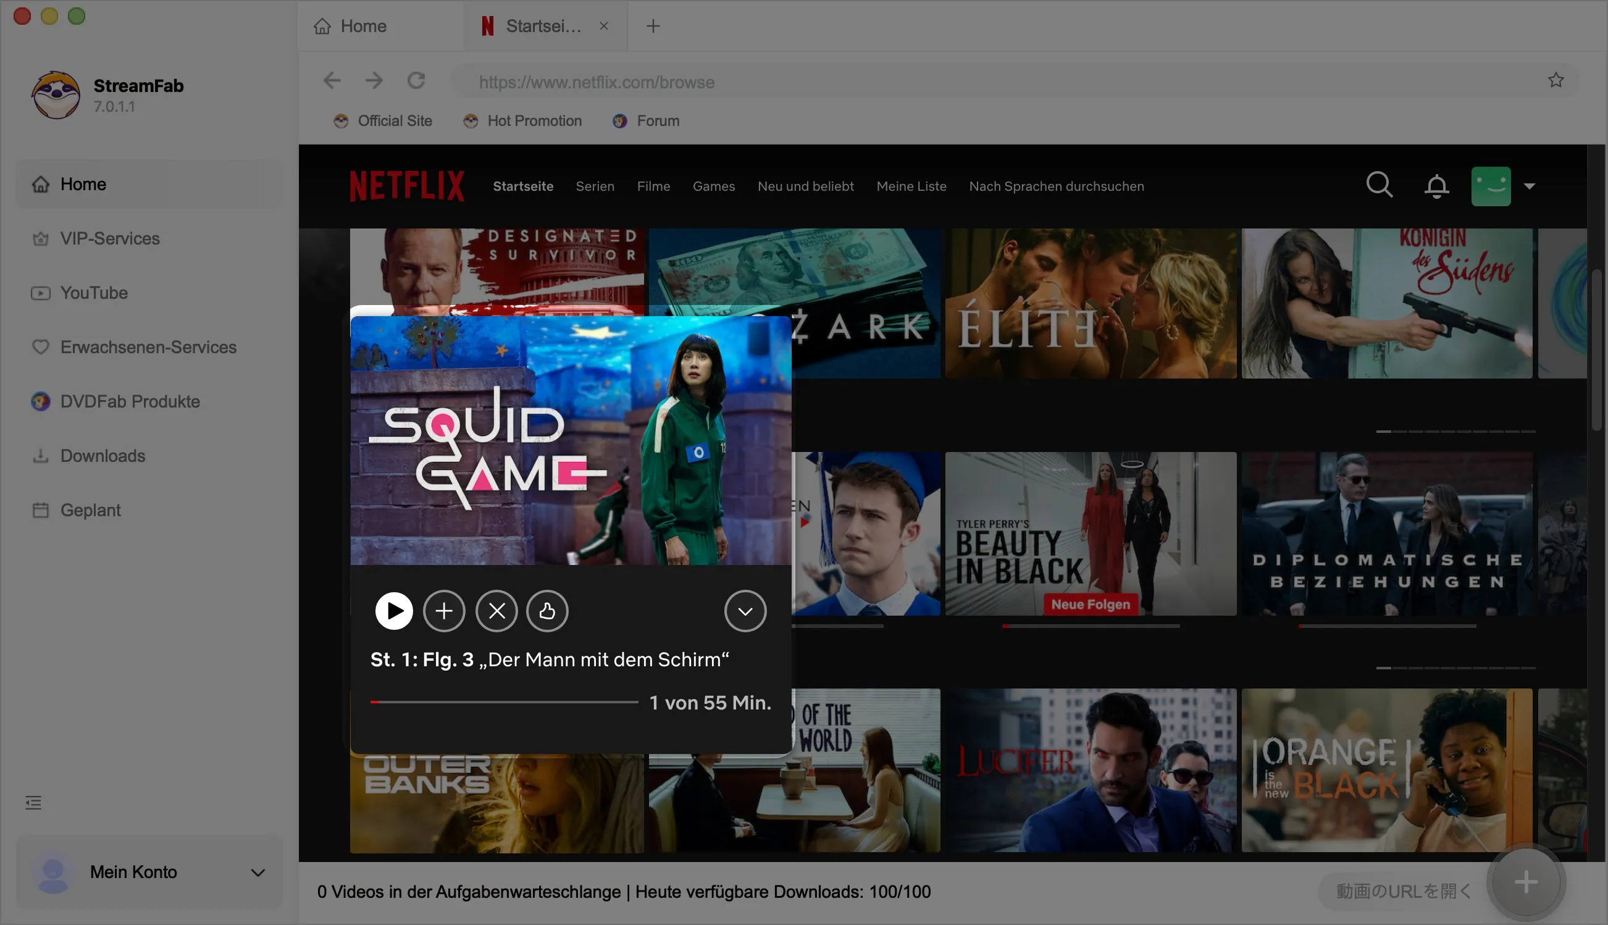Open Netflix notifications bell

1436,185
